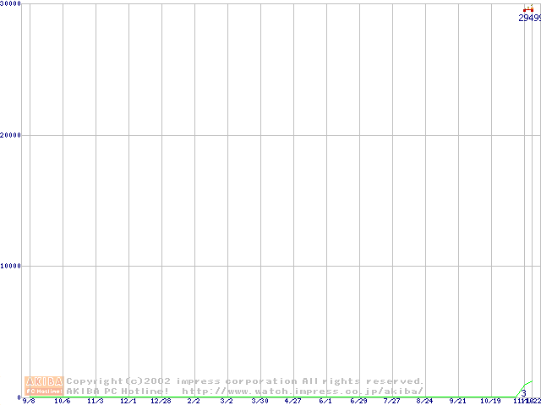Click the 9/8 date on x-axis
Screen dimensions: 541x405
[x=30, y=401]
